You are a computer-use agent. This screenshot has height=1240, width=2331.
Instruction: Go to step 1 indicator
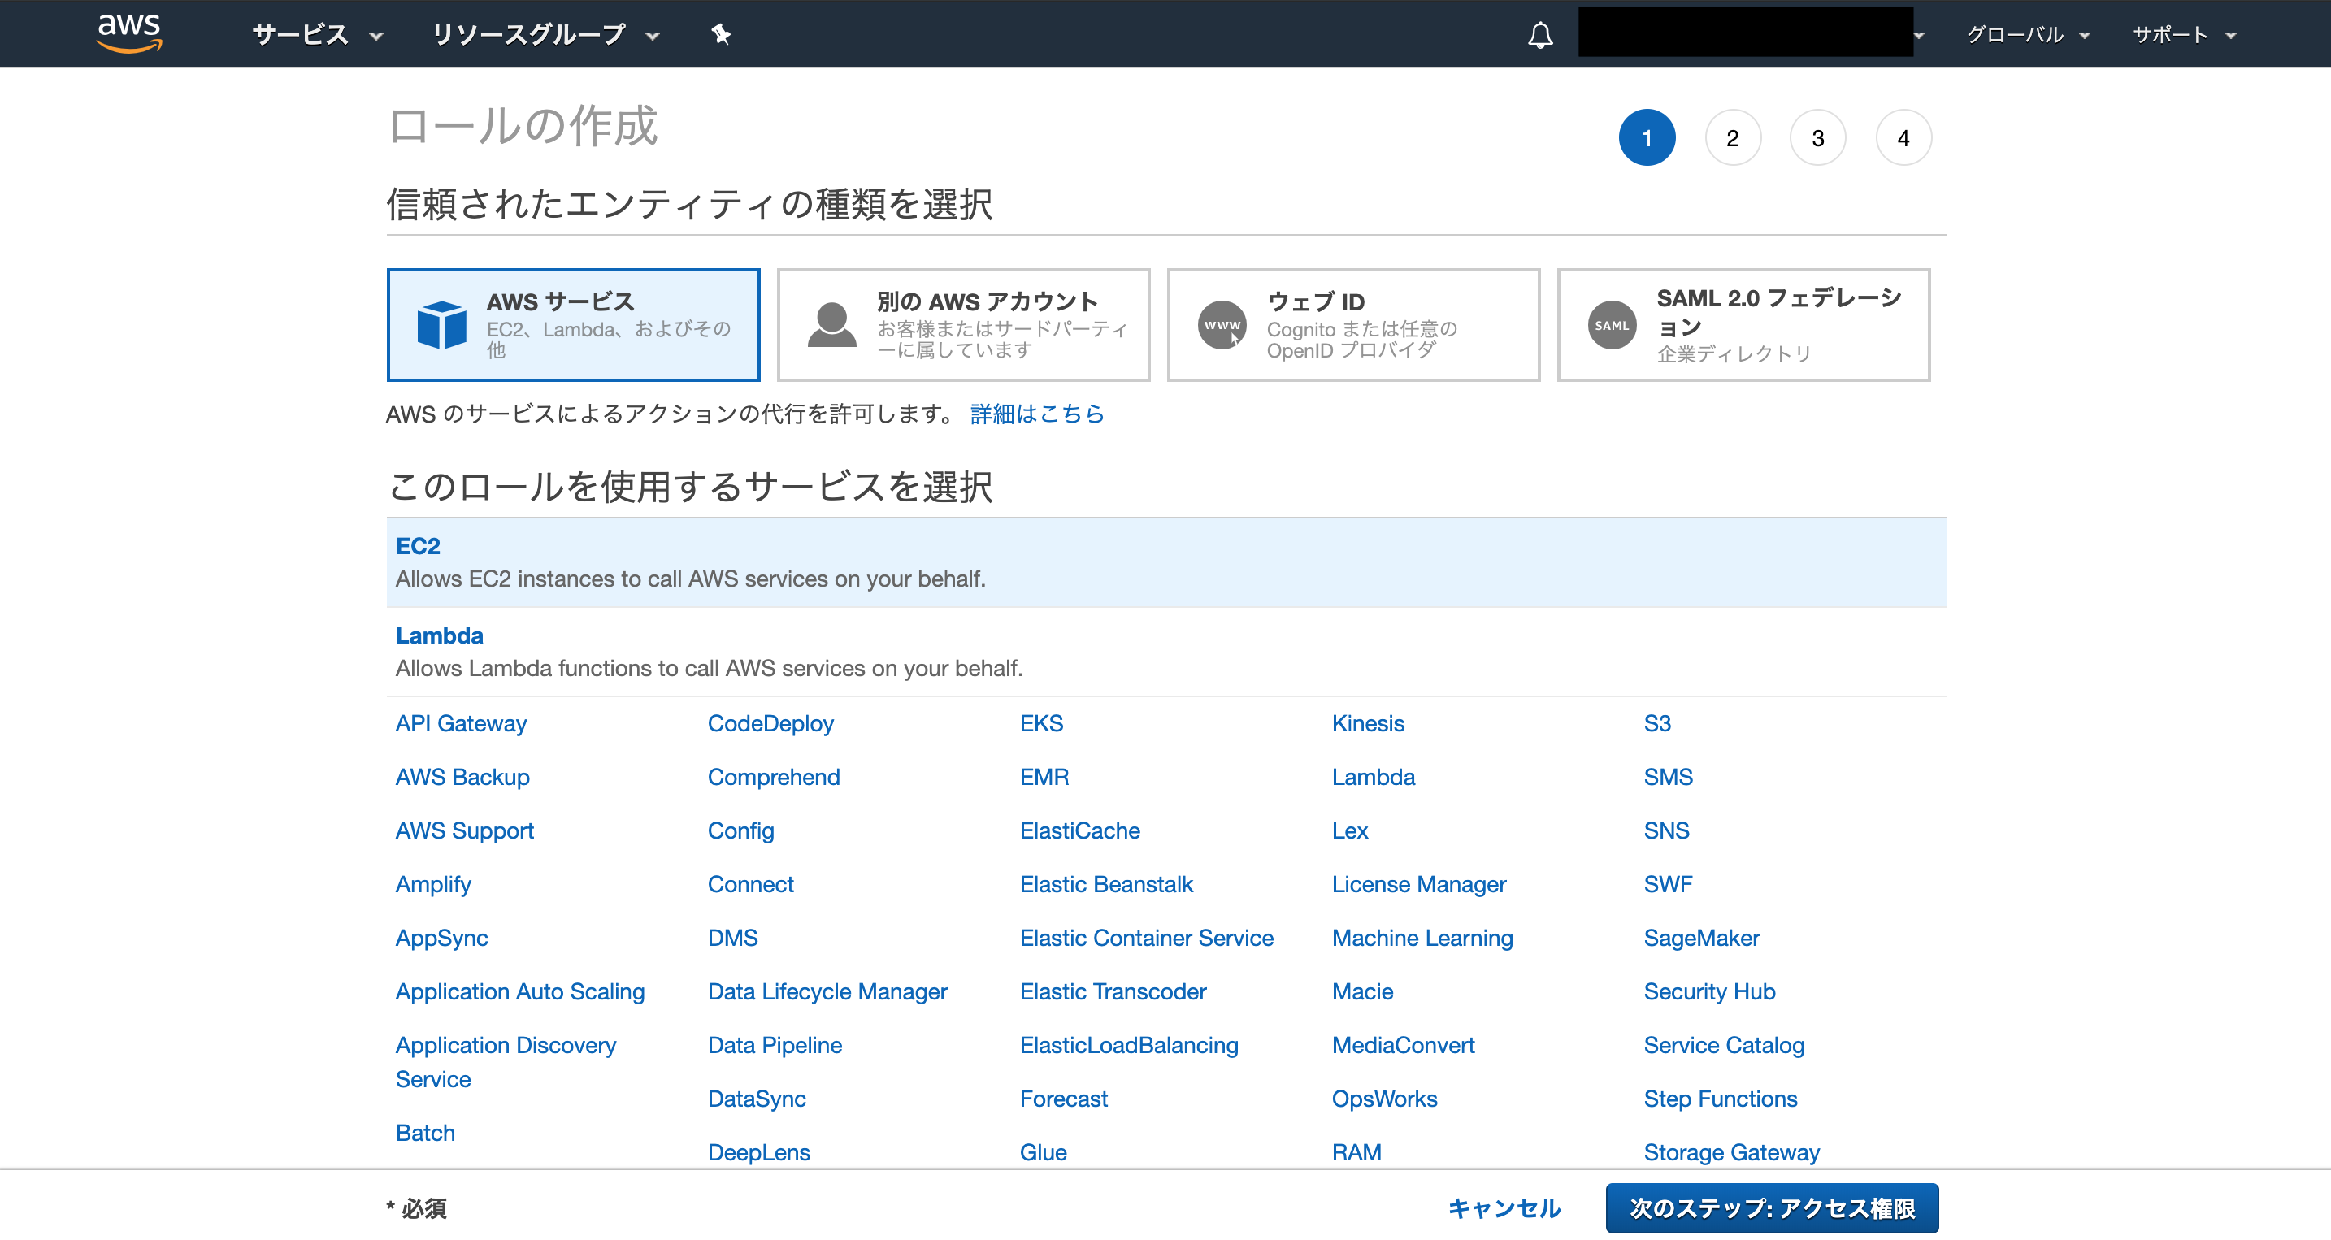click(1646, 137)
